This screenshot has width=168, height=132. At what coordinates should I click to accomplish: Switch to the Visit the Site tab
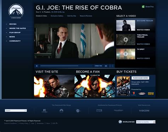(72, 16)
